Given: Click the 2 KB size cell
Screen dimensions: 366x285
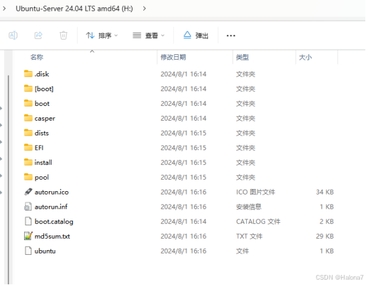Looking at the screenshot, I should pos(327,221).
